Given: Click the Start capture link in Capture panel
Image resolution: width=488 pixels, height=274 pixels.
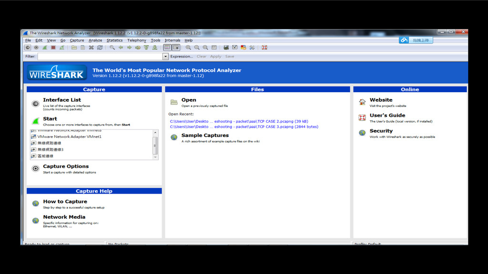Looking at the screenshot, I should tap(50, 118).
